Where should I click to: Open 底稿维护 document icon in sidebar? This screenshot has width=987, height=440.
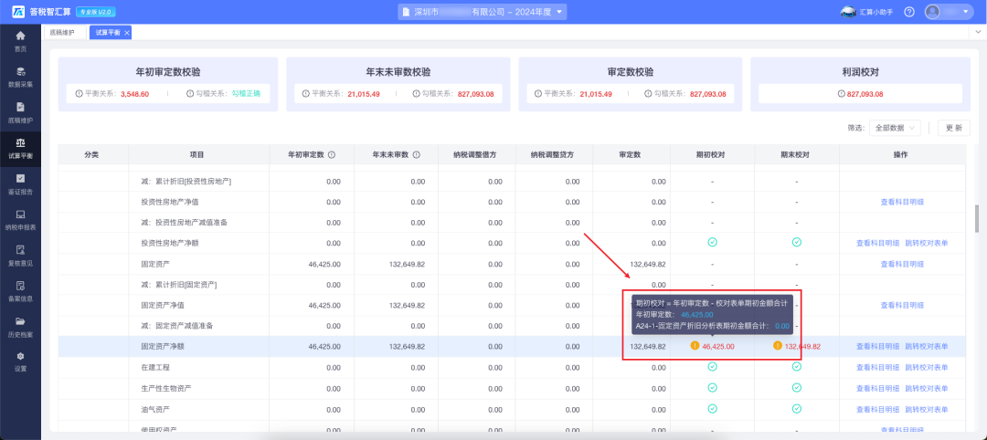pyautogui.click(x=20, y=107)
